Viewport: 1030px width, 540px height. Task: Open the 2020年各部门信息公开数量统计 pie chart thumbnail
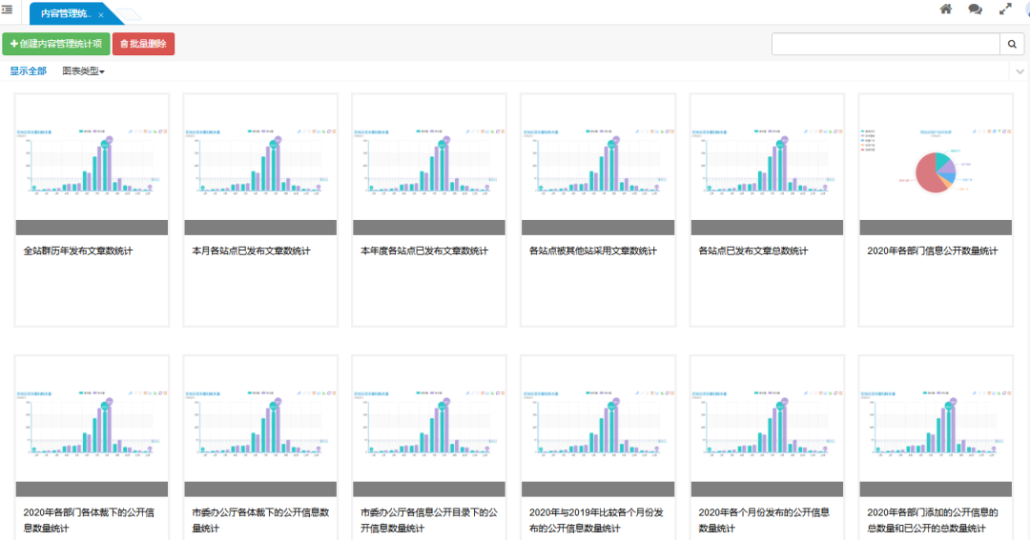coord(936,158)
